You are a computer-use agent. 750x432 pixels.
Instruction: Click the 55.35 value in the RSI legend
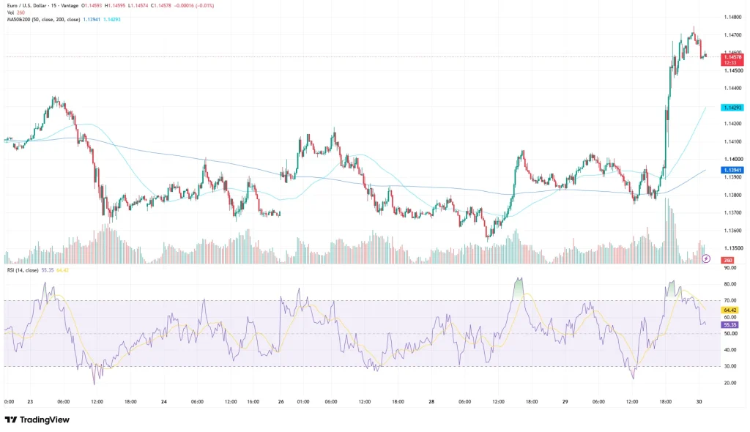point(48,270)
